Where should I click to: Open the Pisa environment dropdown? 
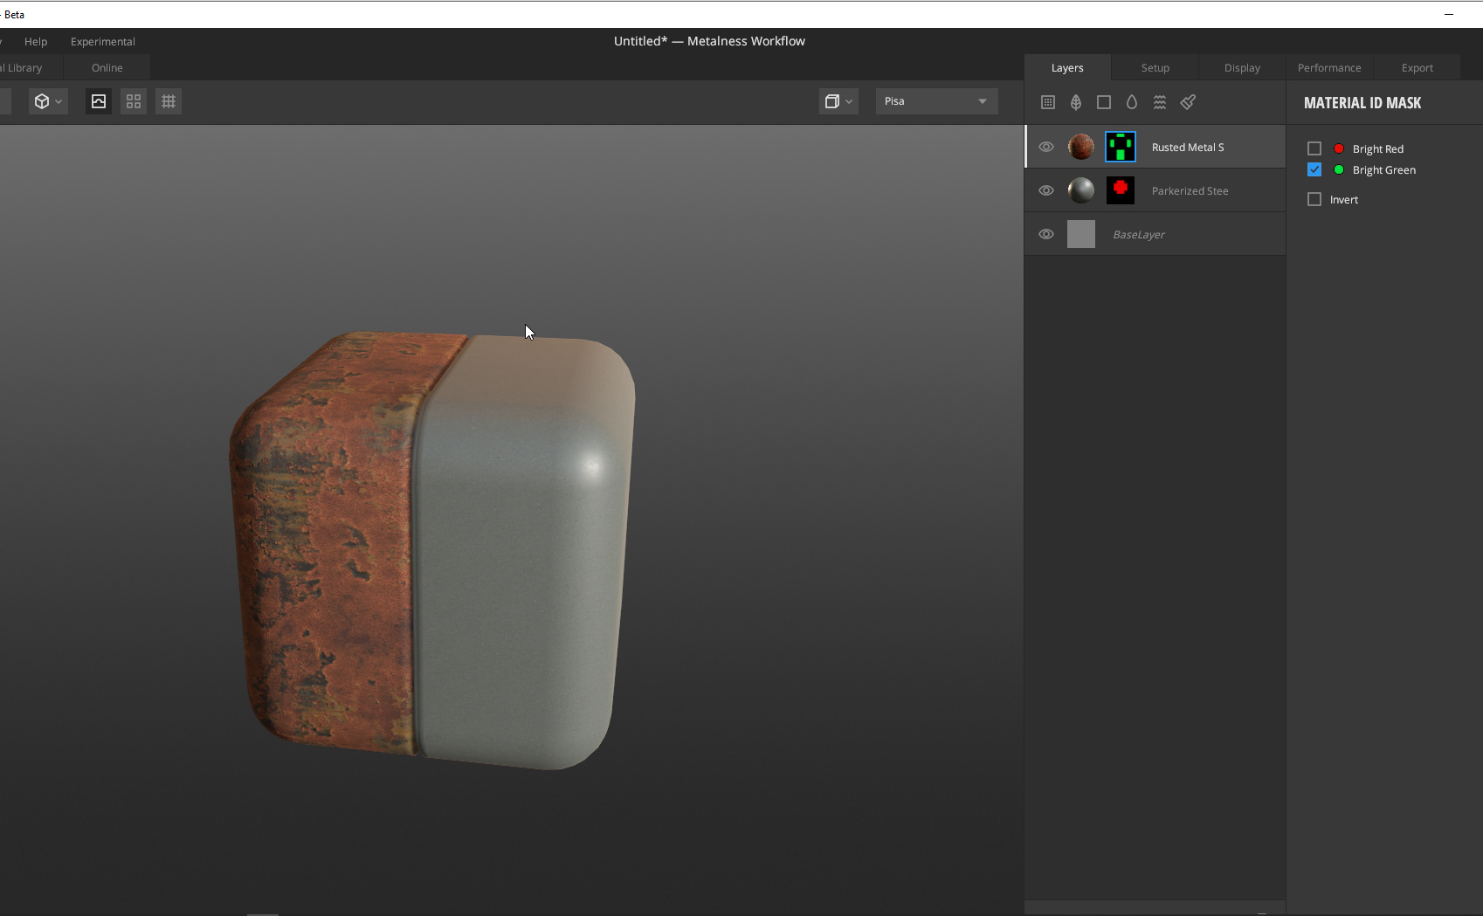pos(935,100)
